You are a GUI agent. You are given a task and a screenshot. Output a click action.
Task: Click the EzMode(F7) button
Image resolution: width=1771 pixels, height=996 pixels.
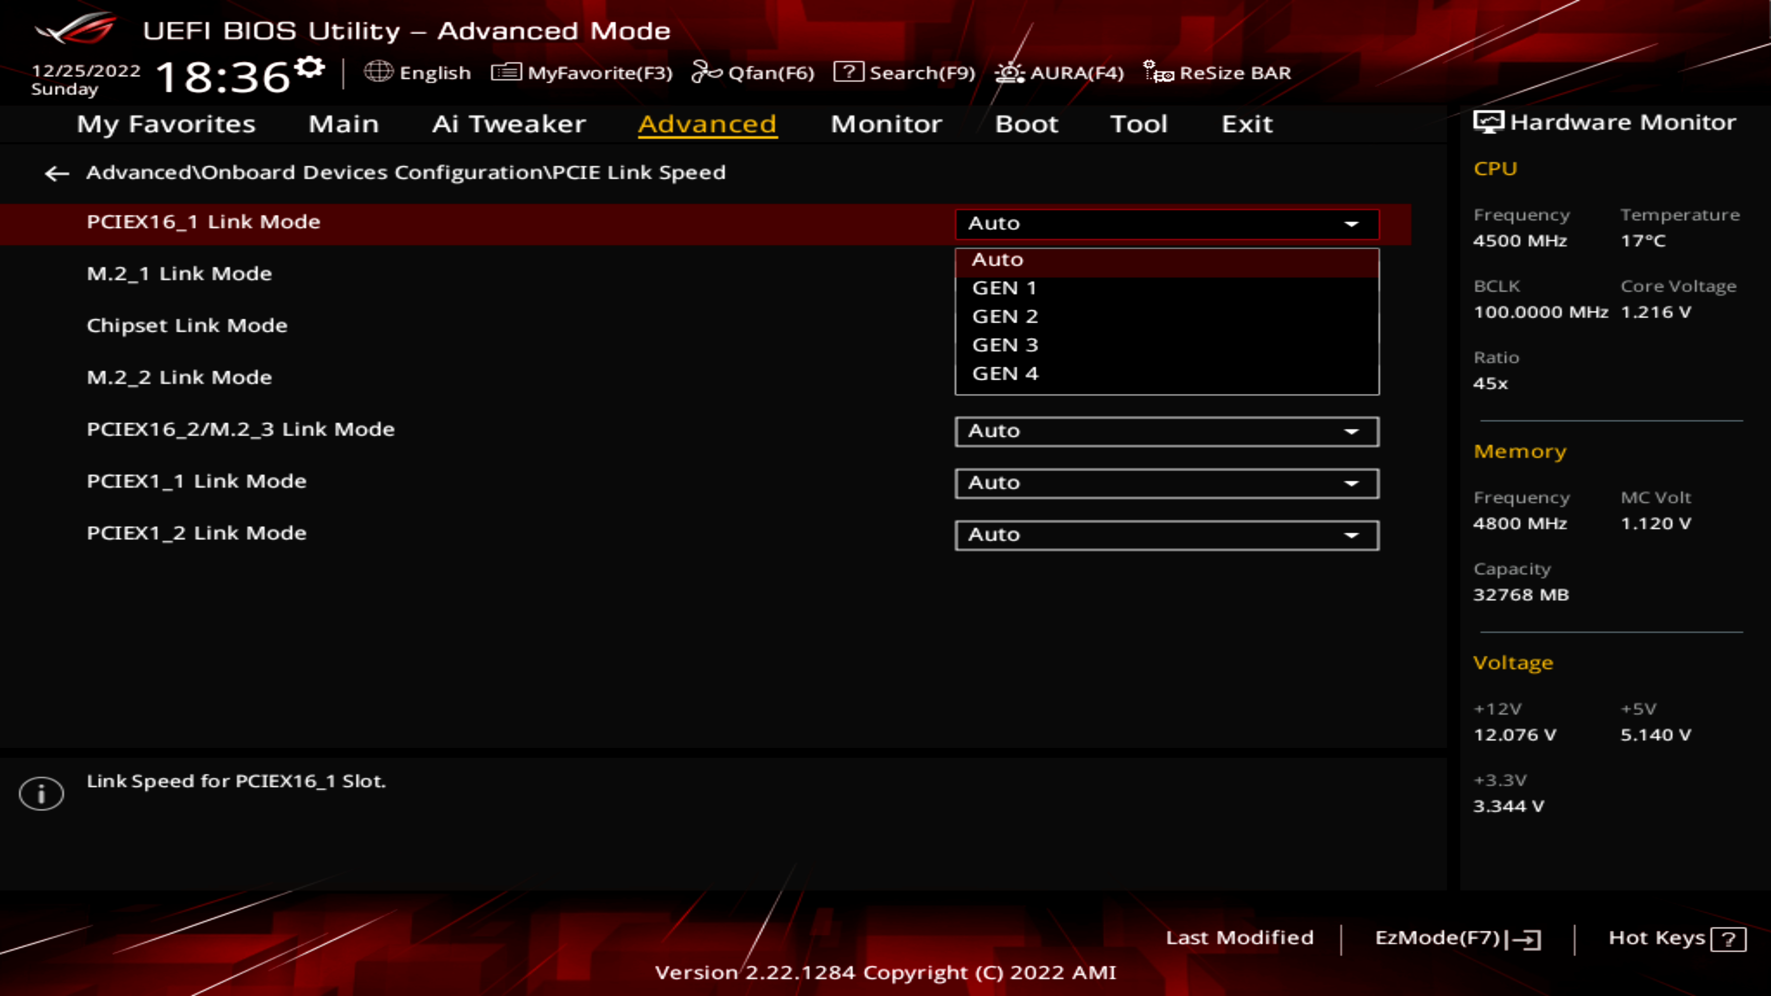[x=1454, y=937]
